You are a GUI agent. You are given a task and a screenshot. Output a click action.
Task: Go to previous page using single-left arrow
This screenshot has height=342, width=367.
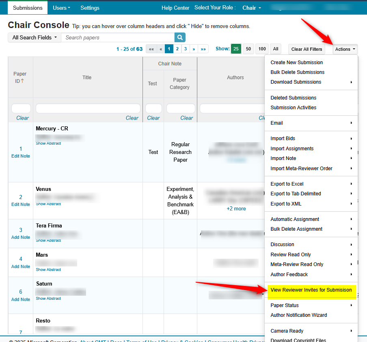pos(161,49)
